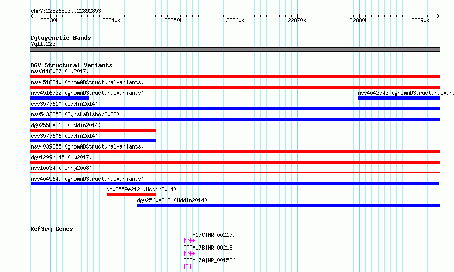This screenshot has height=272, width=454.
Task: Click nsv4045649 (gnomADStructuralVariants) label
Action: 87,179
